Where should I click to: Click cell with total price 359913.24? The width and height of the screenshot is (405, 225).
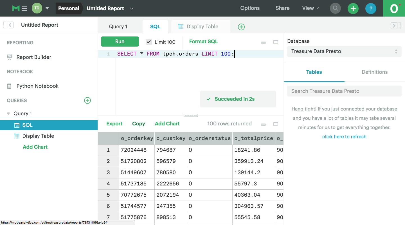tap(254, 161)
